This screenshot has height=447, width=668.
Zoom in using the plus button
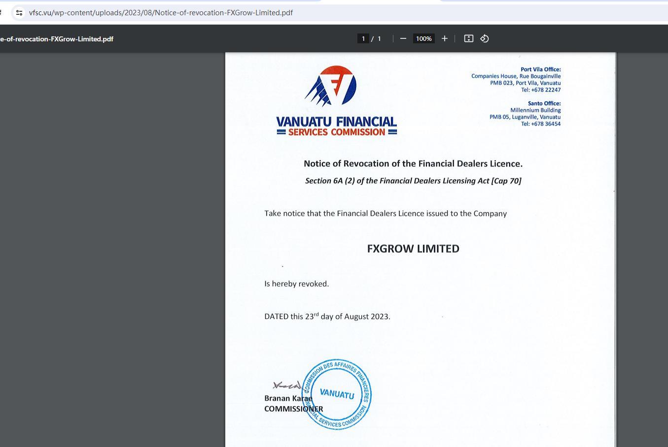444,38
